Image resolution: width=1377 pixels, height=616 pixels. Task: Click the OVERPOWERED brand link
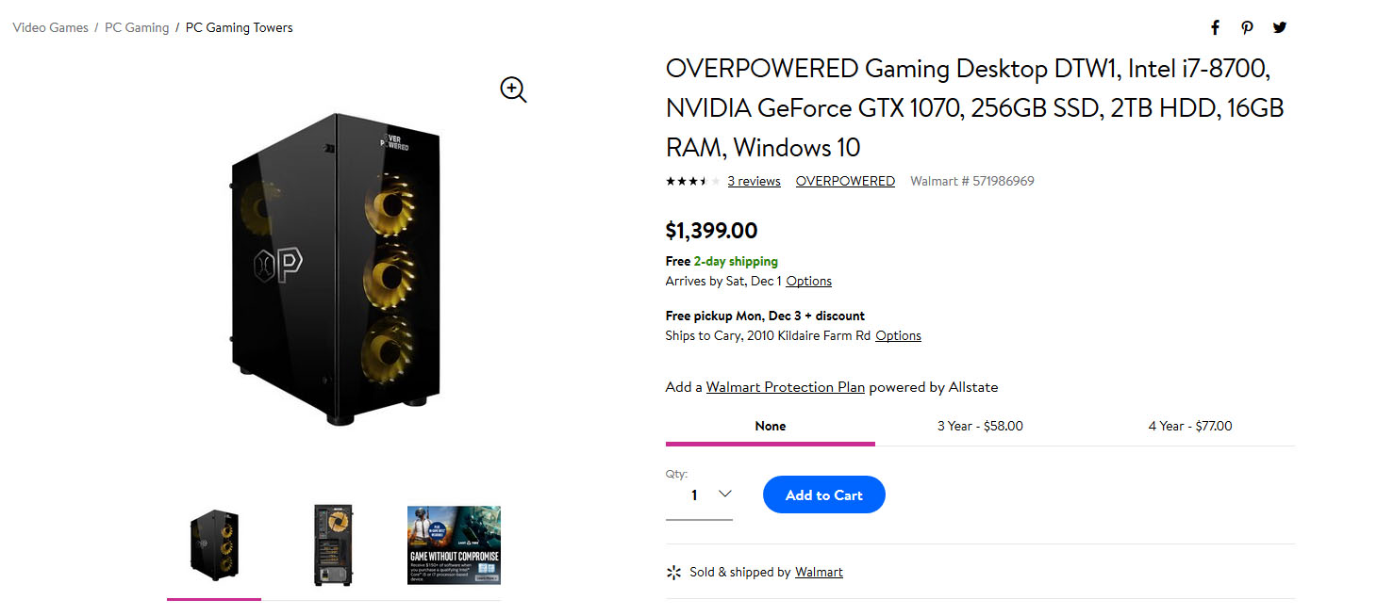(845, 181)
